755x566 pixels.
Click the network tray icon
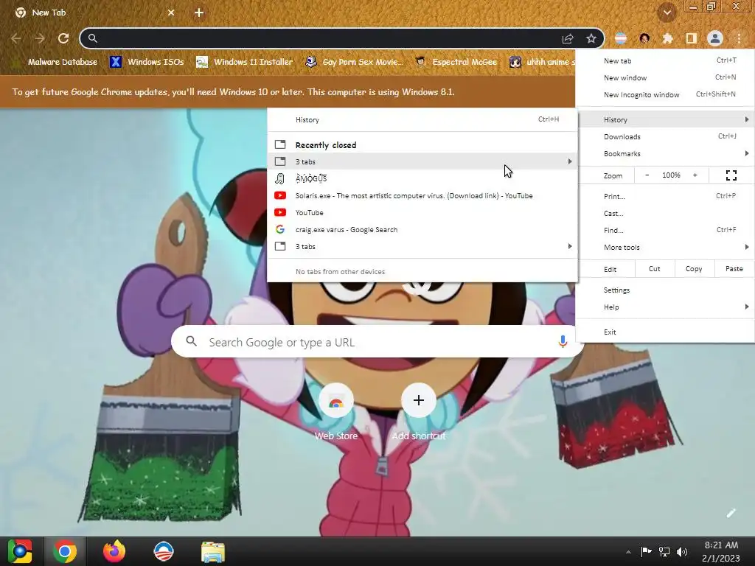tap(664, 551)
